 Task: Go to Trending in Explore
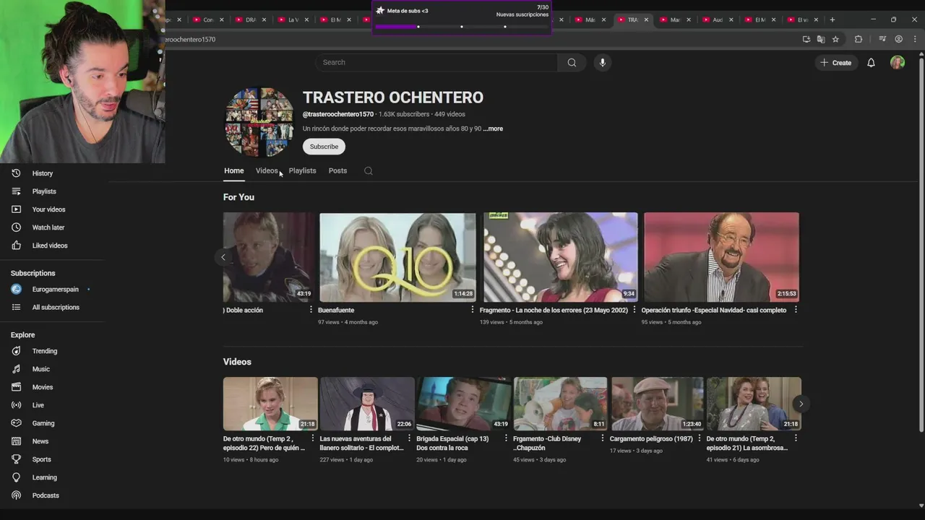(44, 351)
